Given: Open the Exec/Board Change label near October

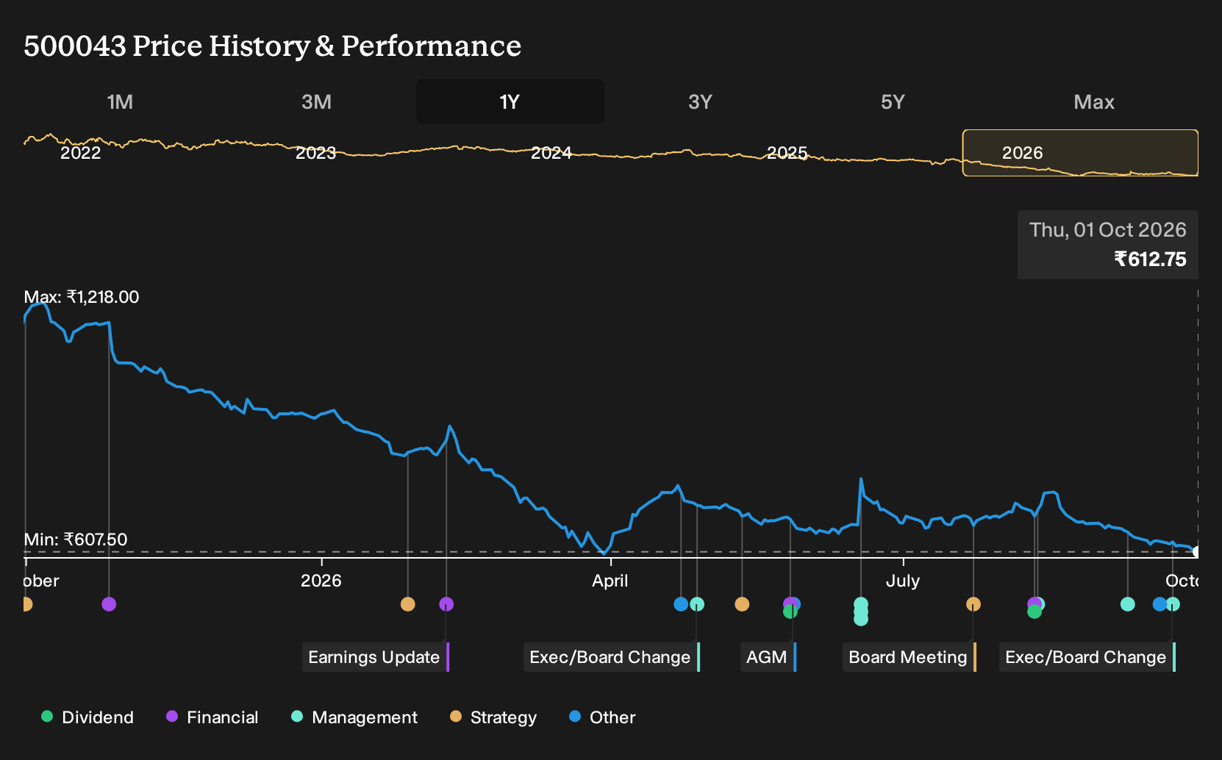Looking at the screenshot, I should click(1087, 657).
